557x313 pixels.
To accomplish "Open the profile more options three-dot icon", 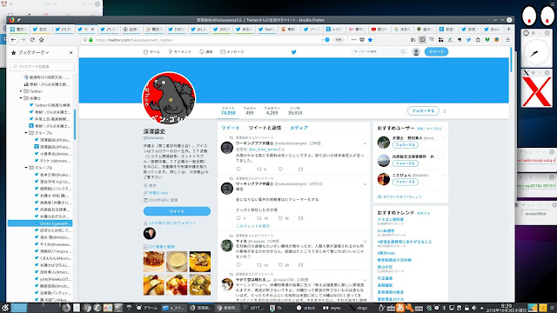I will [445, 110].
